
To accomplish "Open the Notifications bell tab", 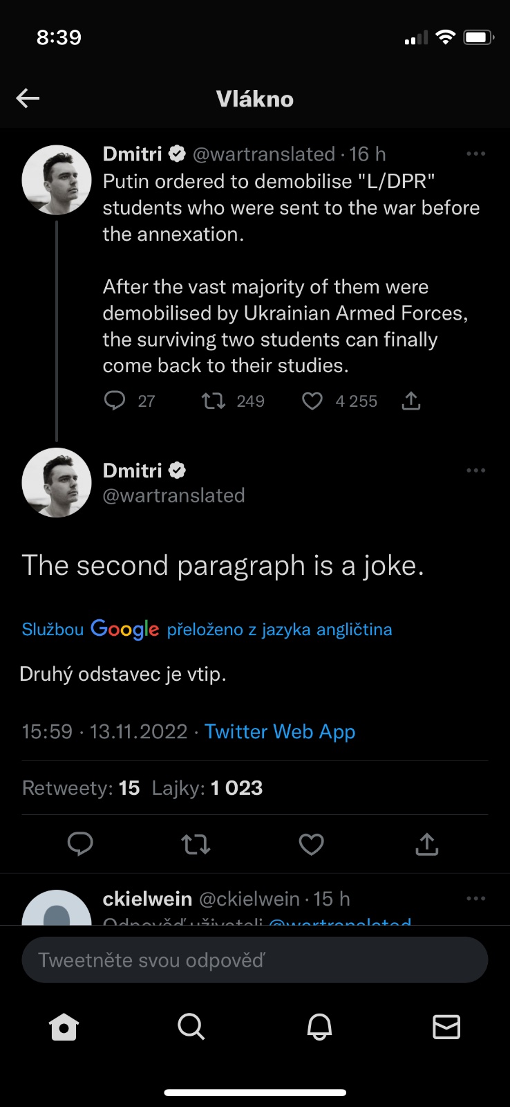I will point(319,1027).
